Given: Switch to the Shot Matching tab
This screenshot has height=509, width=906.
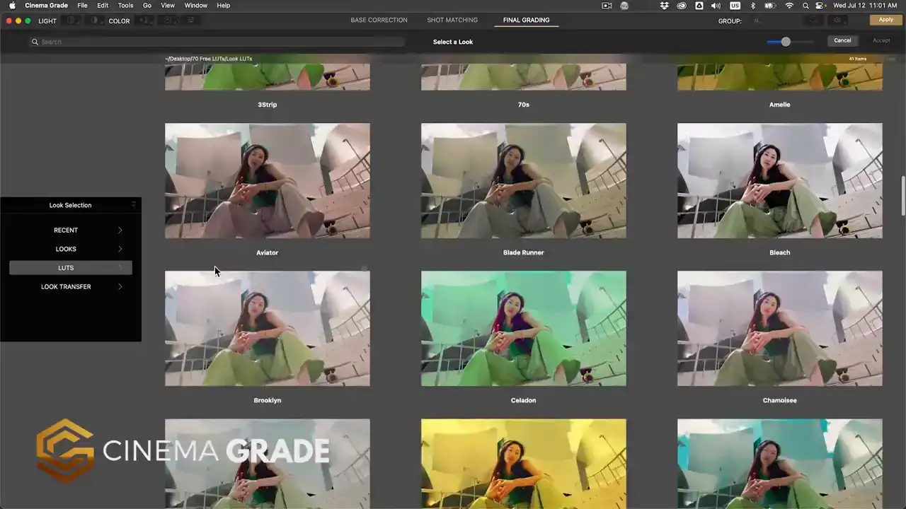Looking at the screenshot, I should click(452, 20).
